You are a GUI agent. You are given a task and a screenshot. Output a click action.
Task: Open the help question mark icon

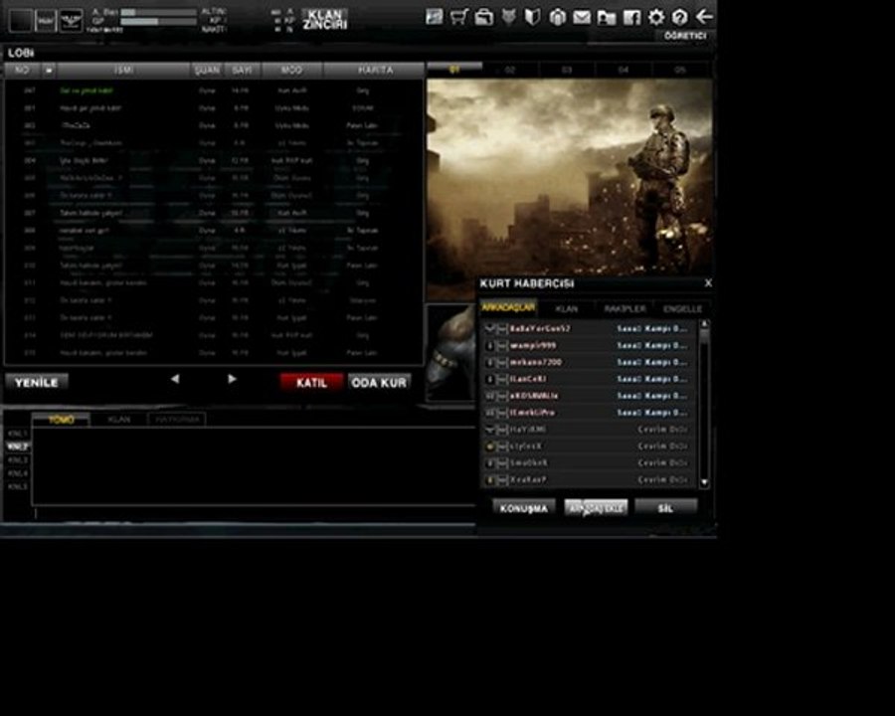(x=679, y=18)
